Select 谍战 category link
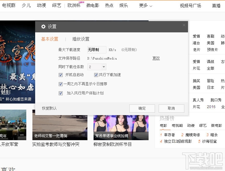The image size is (225, 171). 211,61
